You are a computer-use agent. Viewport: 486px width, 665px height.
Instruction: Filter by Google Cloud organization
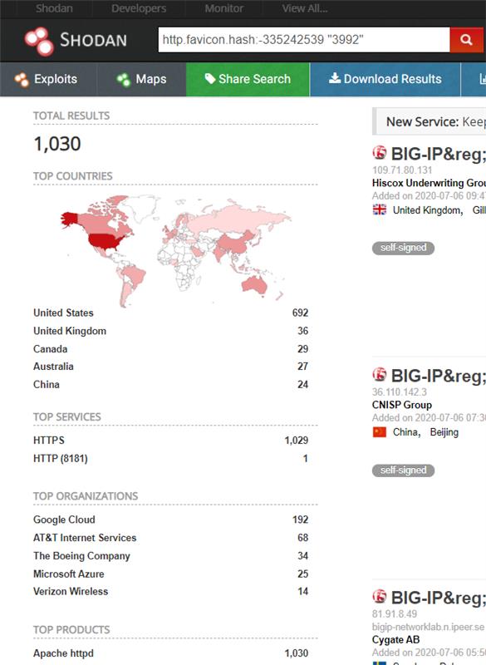coord(65,520)
